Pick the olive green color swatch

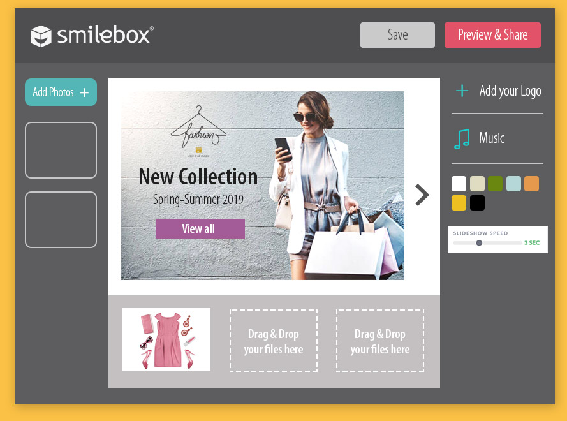click(495, 184)
